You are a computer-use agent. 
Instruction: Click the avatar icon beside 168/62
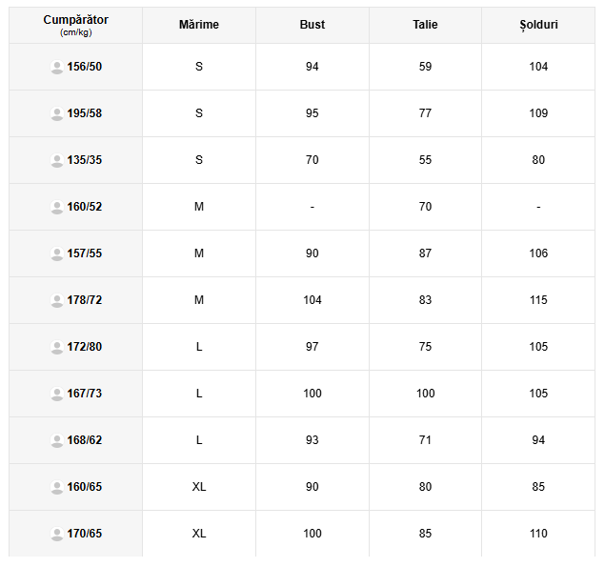[57, 440]
